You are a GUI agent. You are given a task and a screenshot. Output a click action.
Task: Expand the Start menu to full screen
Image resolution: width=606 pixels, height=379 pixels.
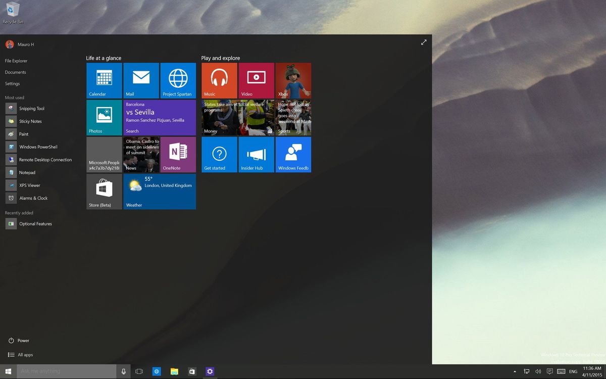click(424, 42)
